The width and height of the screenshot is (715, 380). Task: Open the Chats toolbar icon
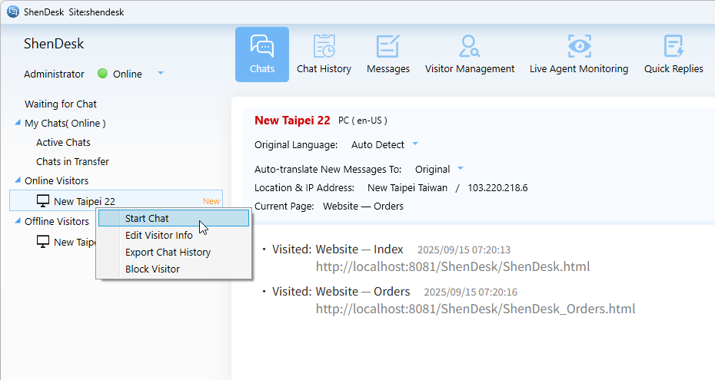(x=262, y=54)
